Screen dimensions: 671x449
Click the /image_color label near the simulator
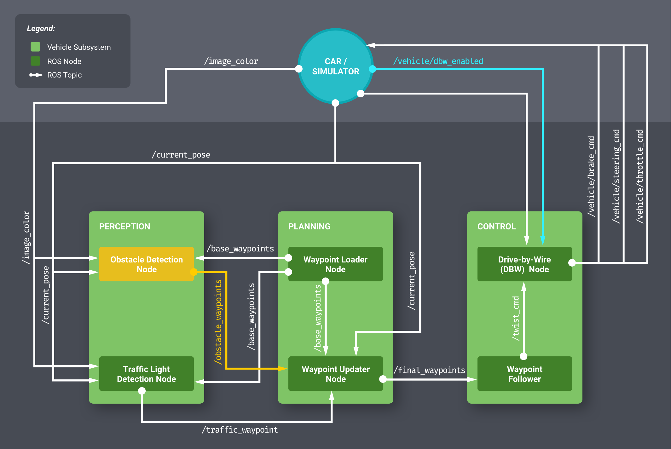point(231,61)
